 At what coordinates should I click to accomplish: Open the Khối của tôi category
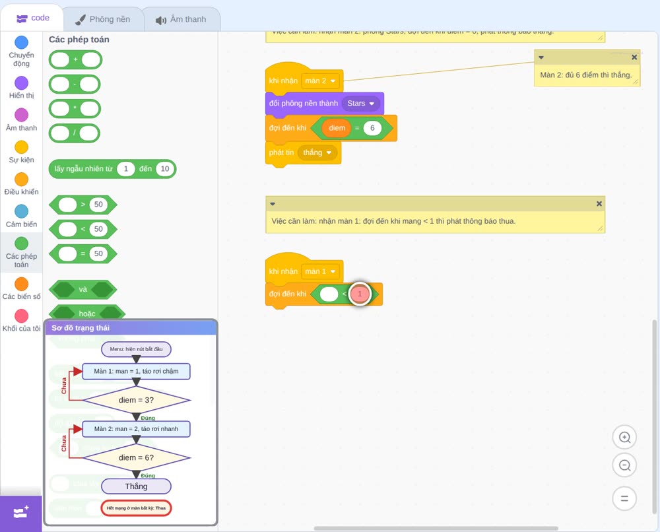(21, 321)
